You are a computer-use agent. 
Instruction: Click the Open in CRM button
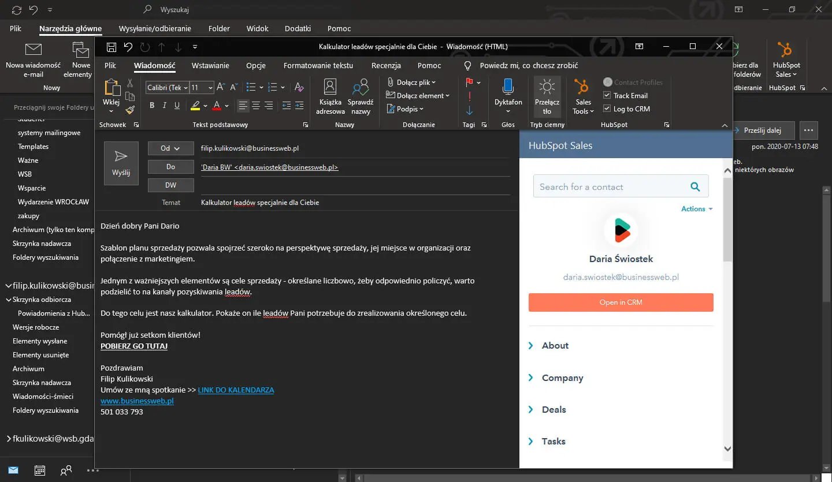(621, 302)
